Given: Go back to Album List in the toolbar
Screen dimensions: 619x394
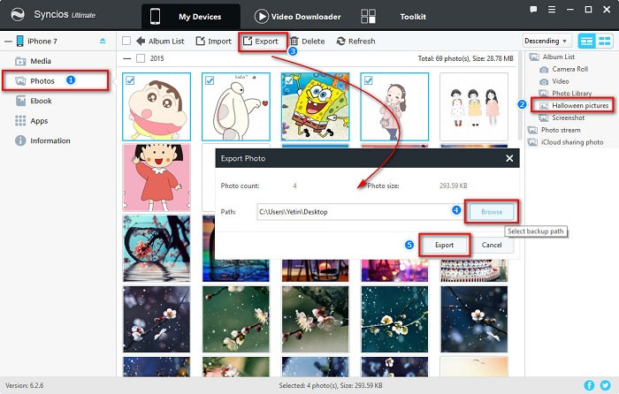Looking at the screenshot, I should click(160, 41).
